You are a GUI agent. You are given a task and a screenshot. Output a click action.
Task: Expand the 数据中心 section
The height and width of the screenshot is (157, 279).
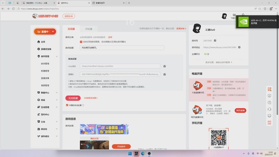[56, 92]
